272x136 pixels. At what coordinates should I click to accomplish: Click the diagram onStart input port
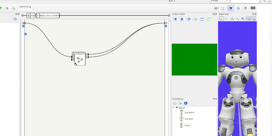[24, 23]
